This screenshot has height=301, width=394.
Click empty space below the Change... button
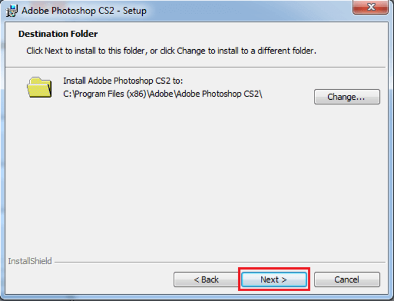click(x=346, y=135)
